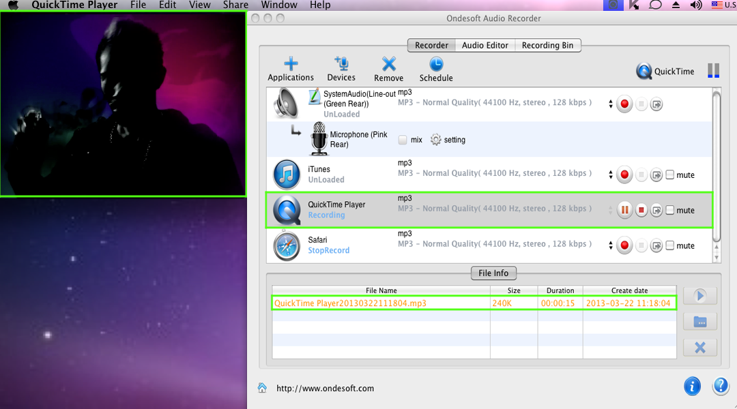Click the Remove toolbar icon
This screenshot has width=737, height=409.
pos(388,65)
